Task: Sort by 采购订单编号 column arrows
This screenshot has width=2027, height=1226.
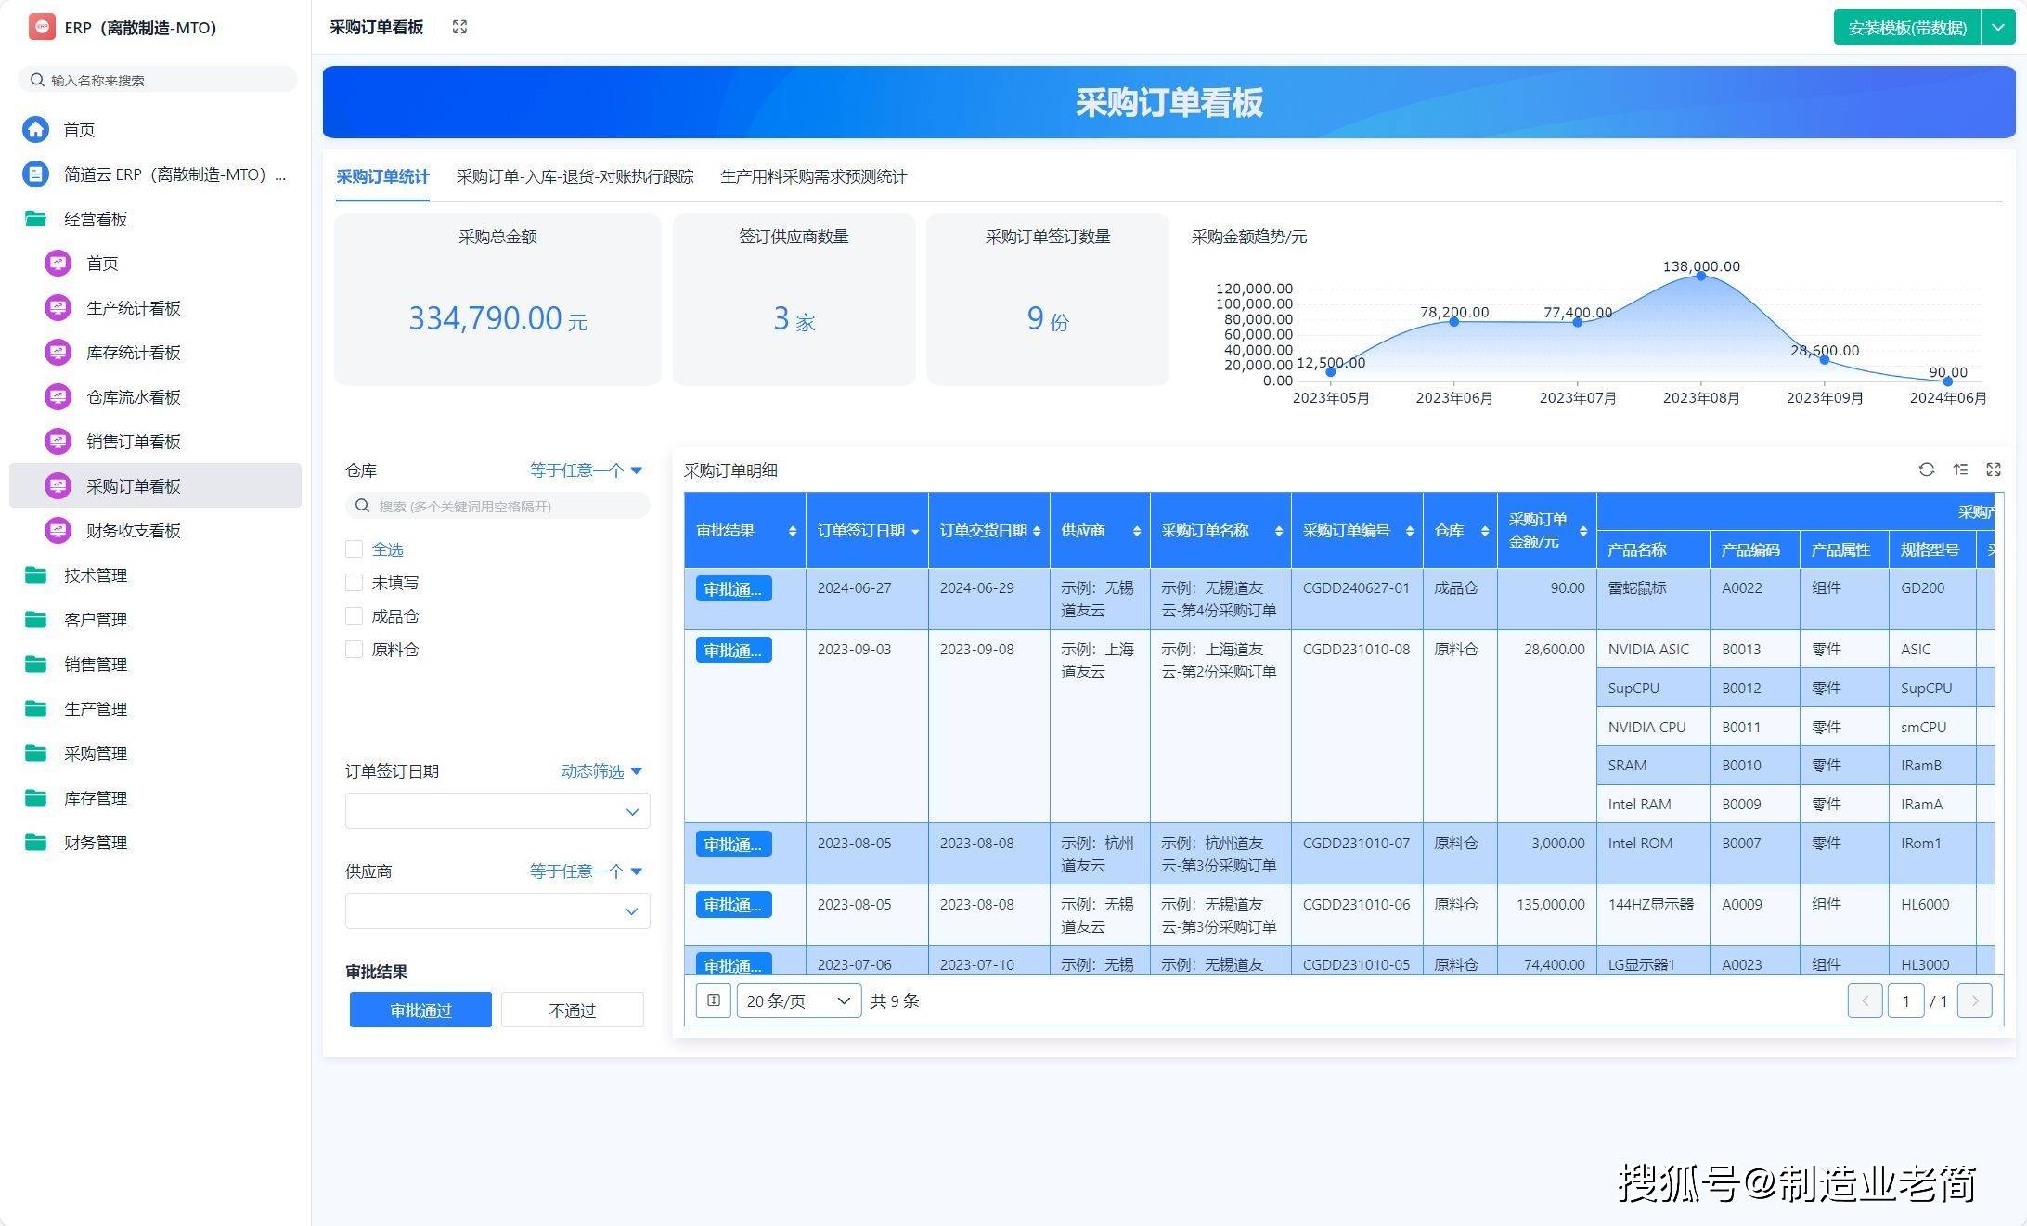Action: (1410, 531)
